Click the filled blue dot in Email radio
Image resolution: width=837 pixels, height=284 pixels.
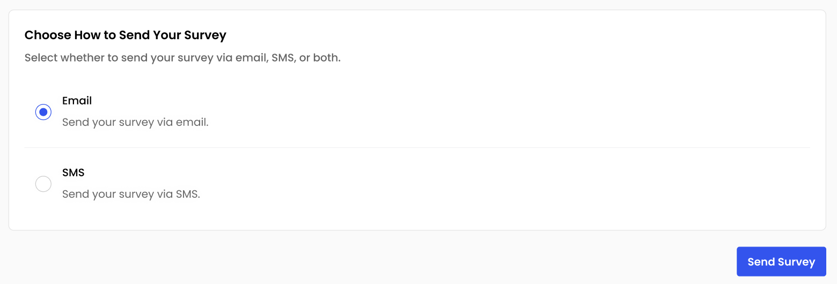coord(43,112)
